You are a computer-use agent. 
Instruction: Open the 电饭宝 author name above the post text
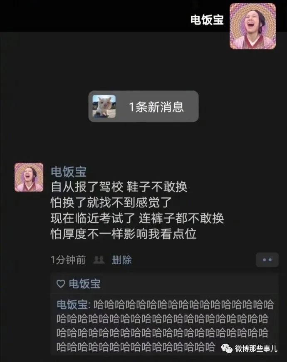(69, 171)
